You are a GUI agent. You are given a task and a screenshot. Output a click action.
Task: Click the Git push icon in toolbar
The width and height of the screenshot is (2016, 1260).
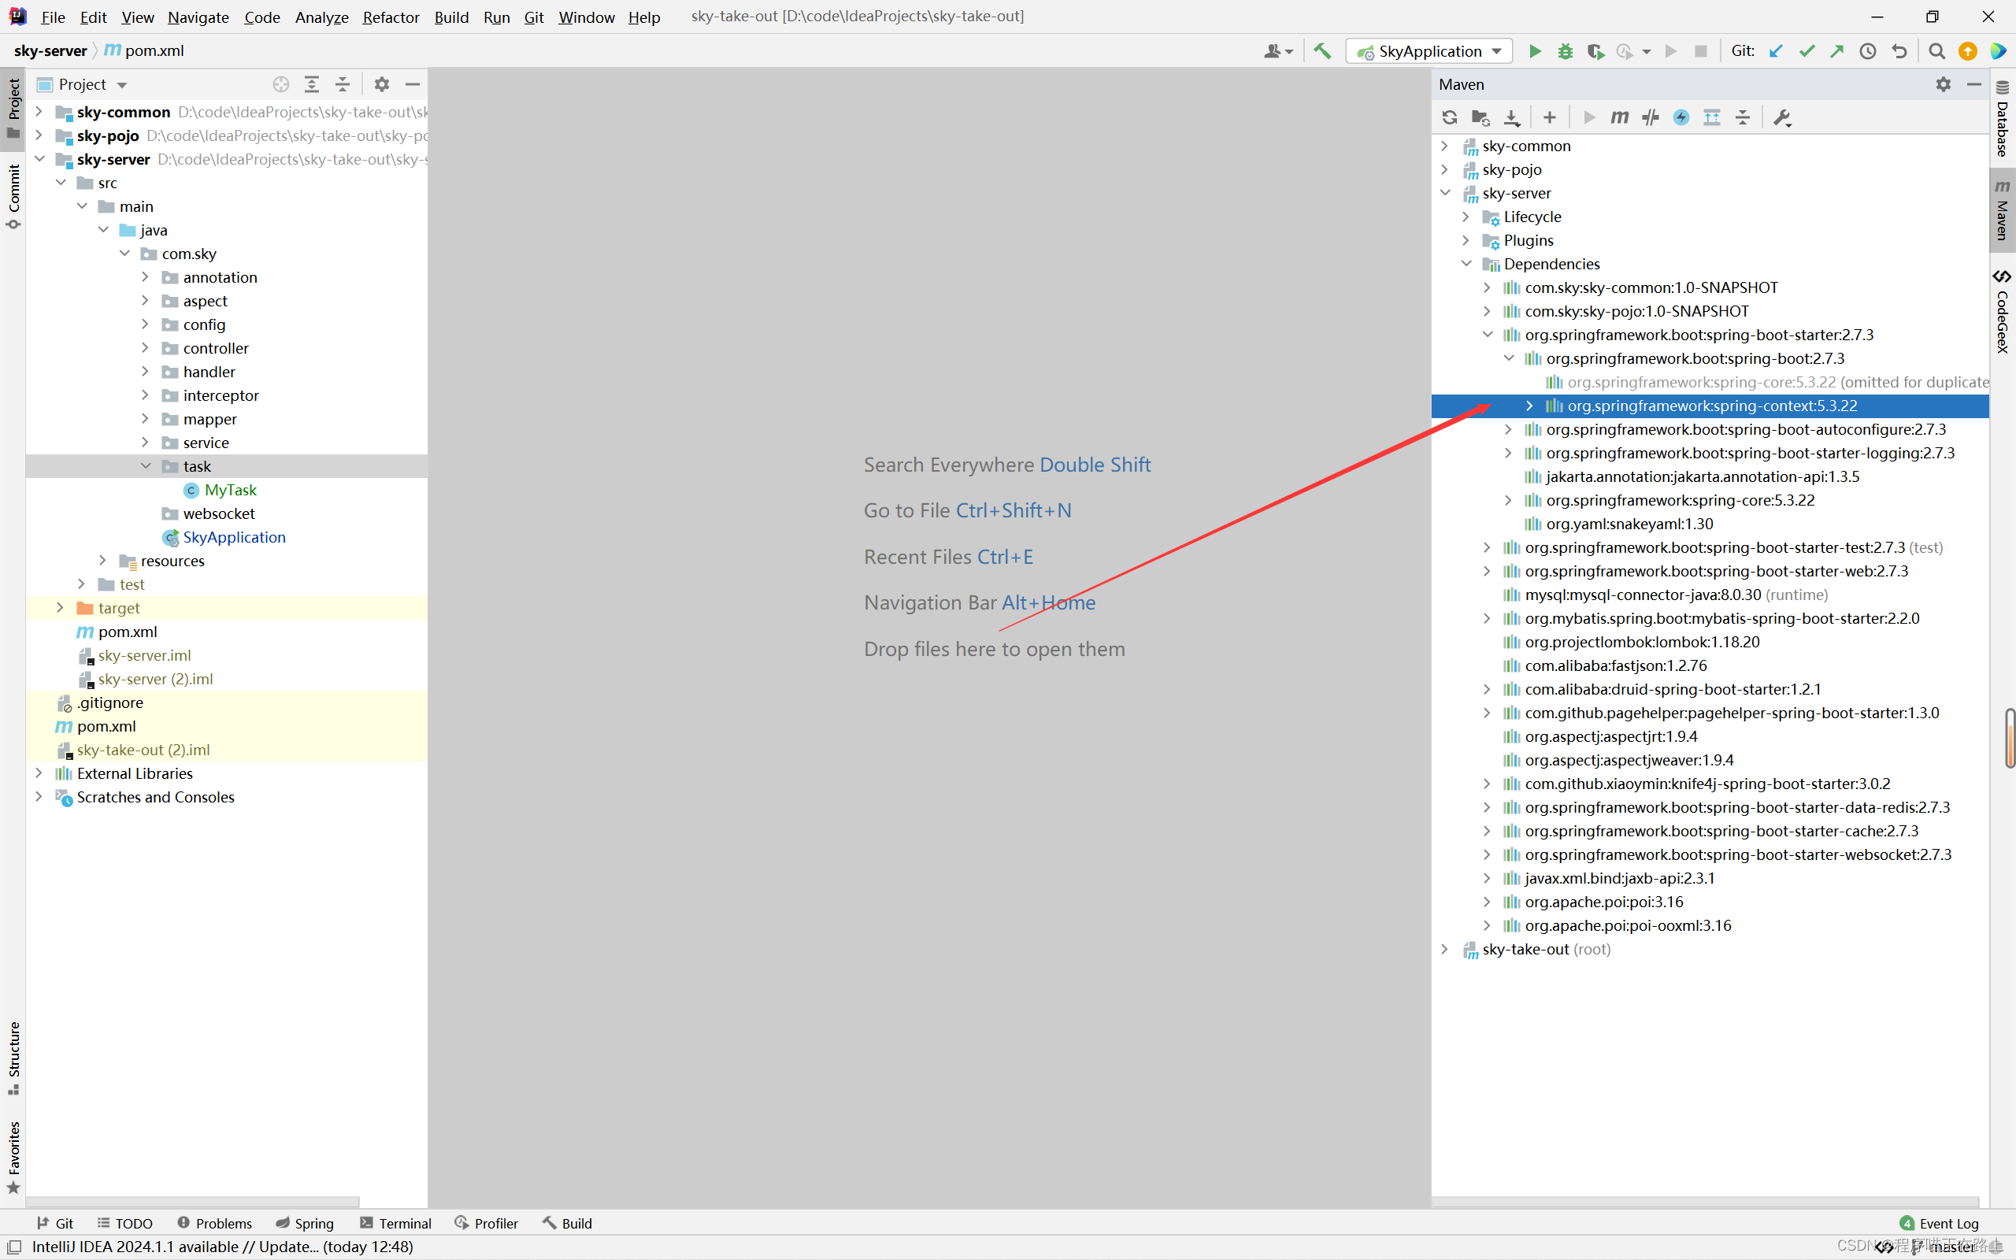point(1837,51)
